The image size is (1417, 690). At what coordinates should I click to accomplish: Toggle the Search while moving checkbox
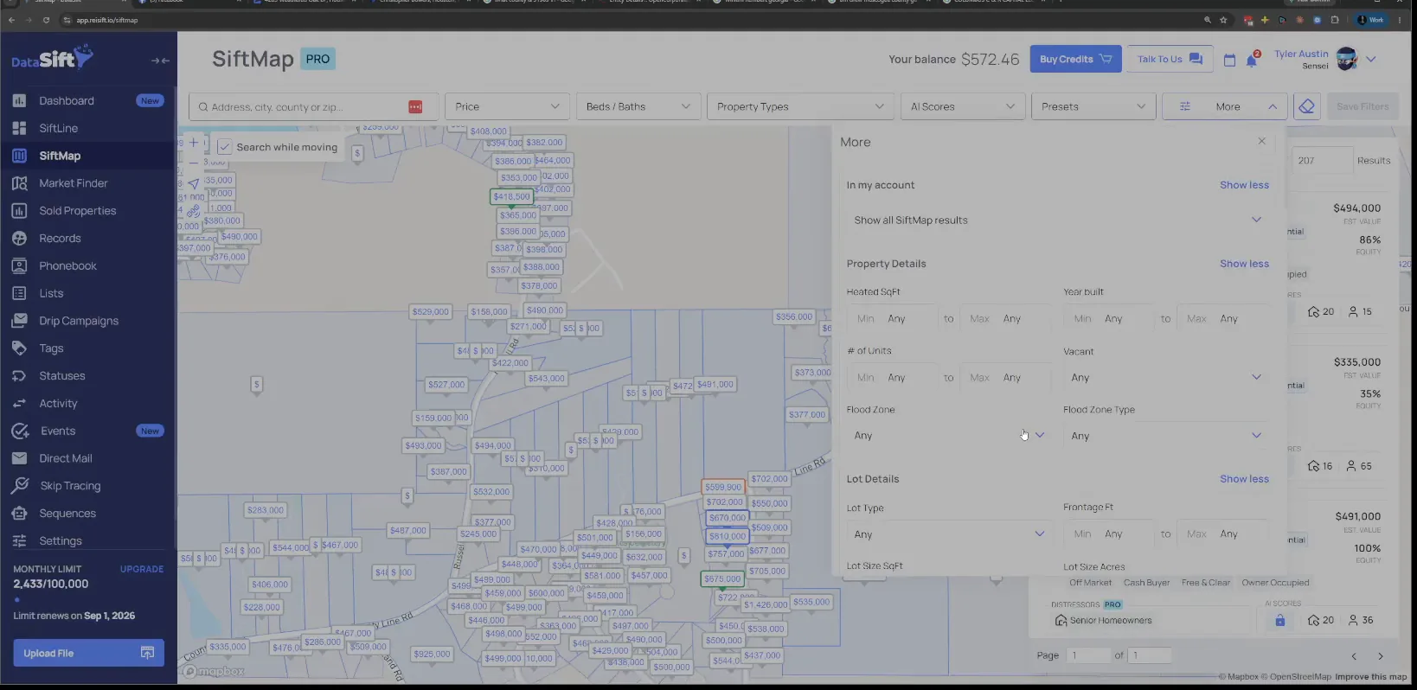point(225,147)
